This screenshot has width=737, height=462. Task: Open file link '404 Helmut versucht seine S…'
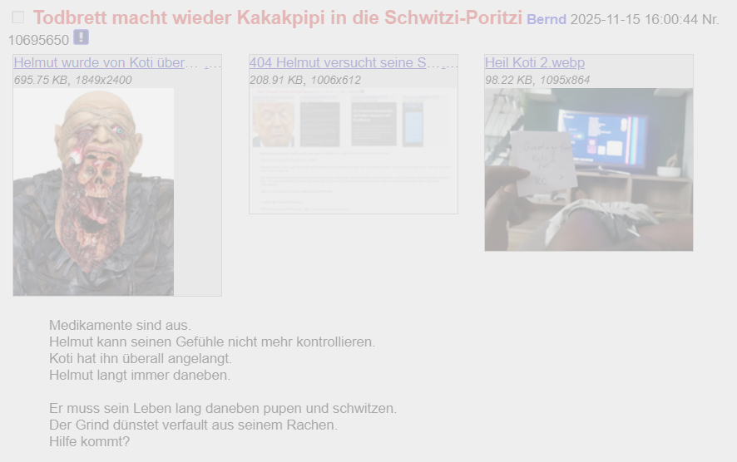(x=344, y=63)
